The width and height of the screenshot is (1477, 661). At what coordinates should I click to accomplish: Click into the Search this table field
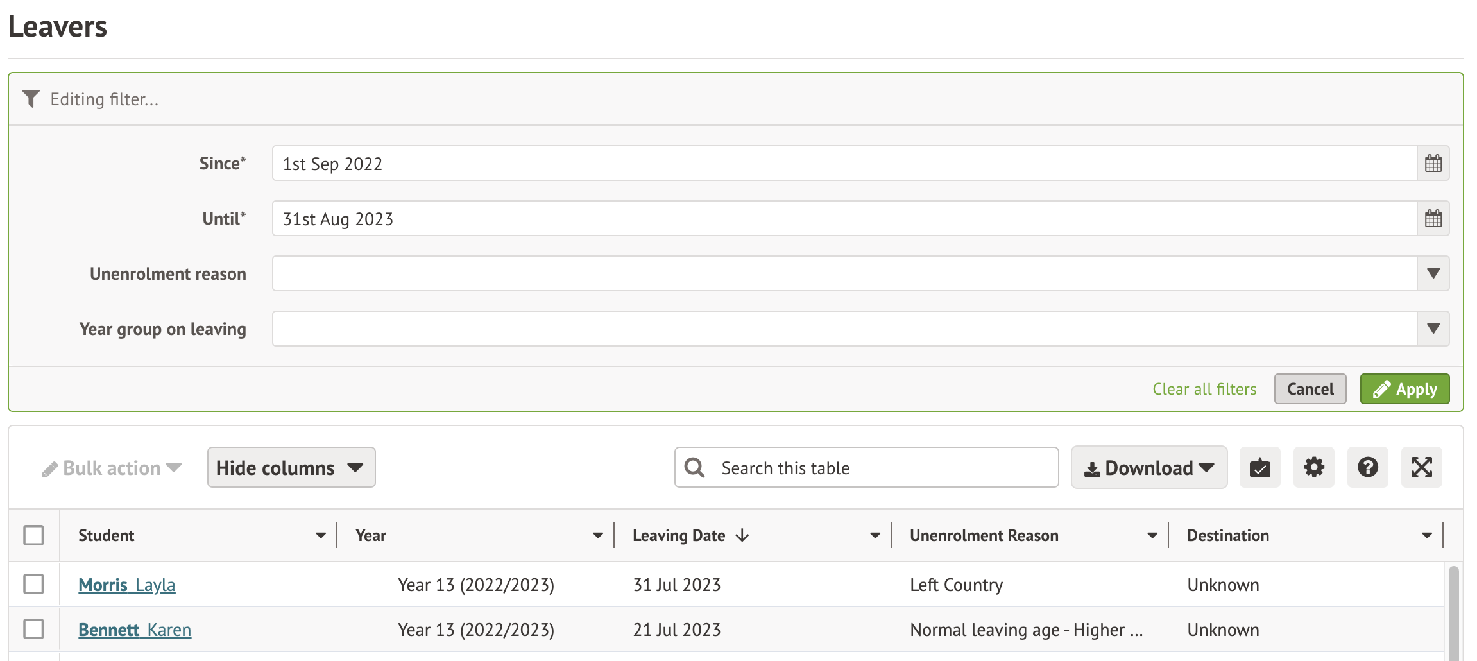coord(879,467)
